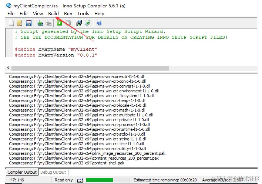
Task: Click the Target Uninstall recycle bin icon
Action: click(87, 23)
